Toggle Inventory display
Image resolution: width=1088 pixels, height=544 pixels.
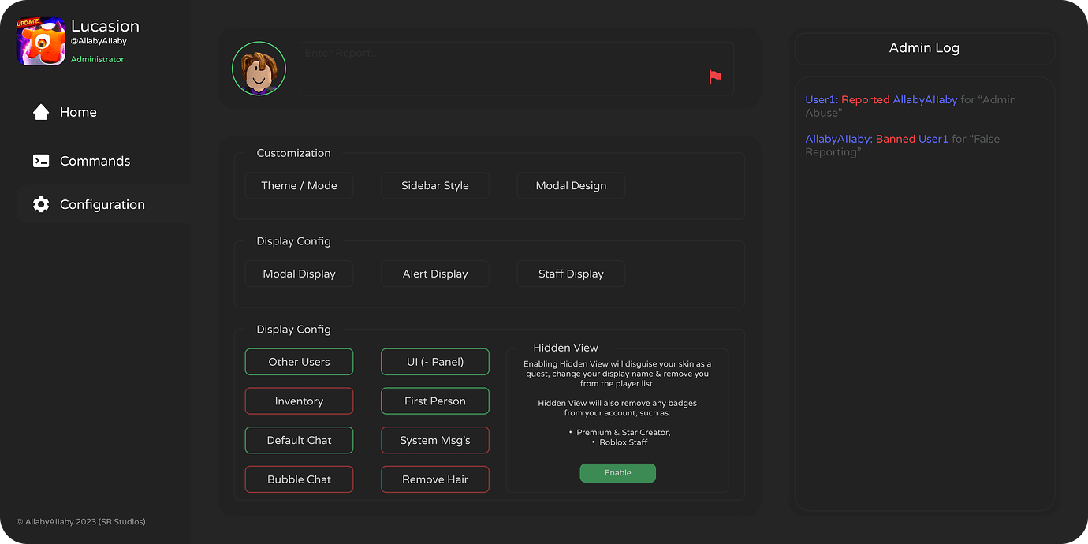click(x=299, y=401)
